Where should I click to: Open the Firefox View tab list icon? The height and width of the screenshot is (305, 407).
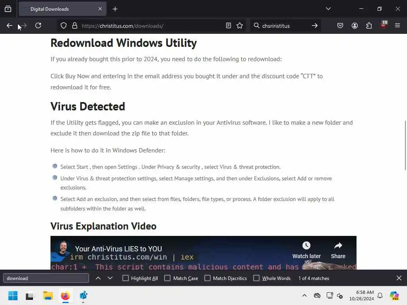[8, 9]
